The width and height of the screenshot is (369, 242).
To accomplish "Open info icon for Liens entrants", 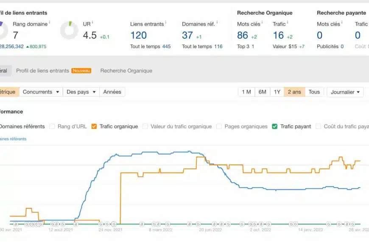I will pyautogui.click(x=165, y=22).
